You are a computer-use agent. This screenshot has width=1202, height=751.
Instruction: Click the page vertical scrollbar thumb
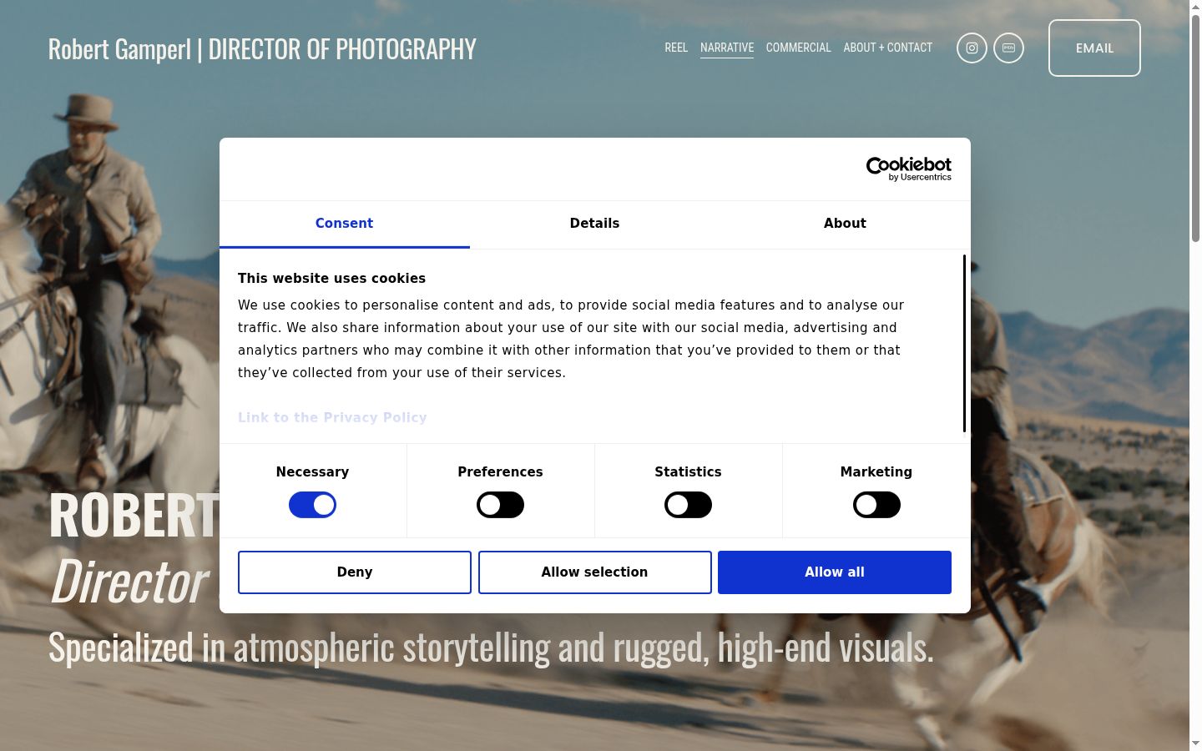[x=1195, y=129]
